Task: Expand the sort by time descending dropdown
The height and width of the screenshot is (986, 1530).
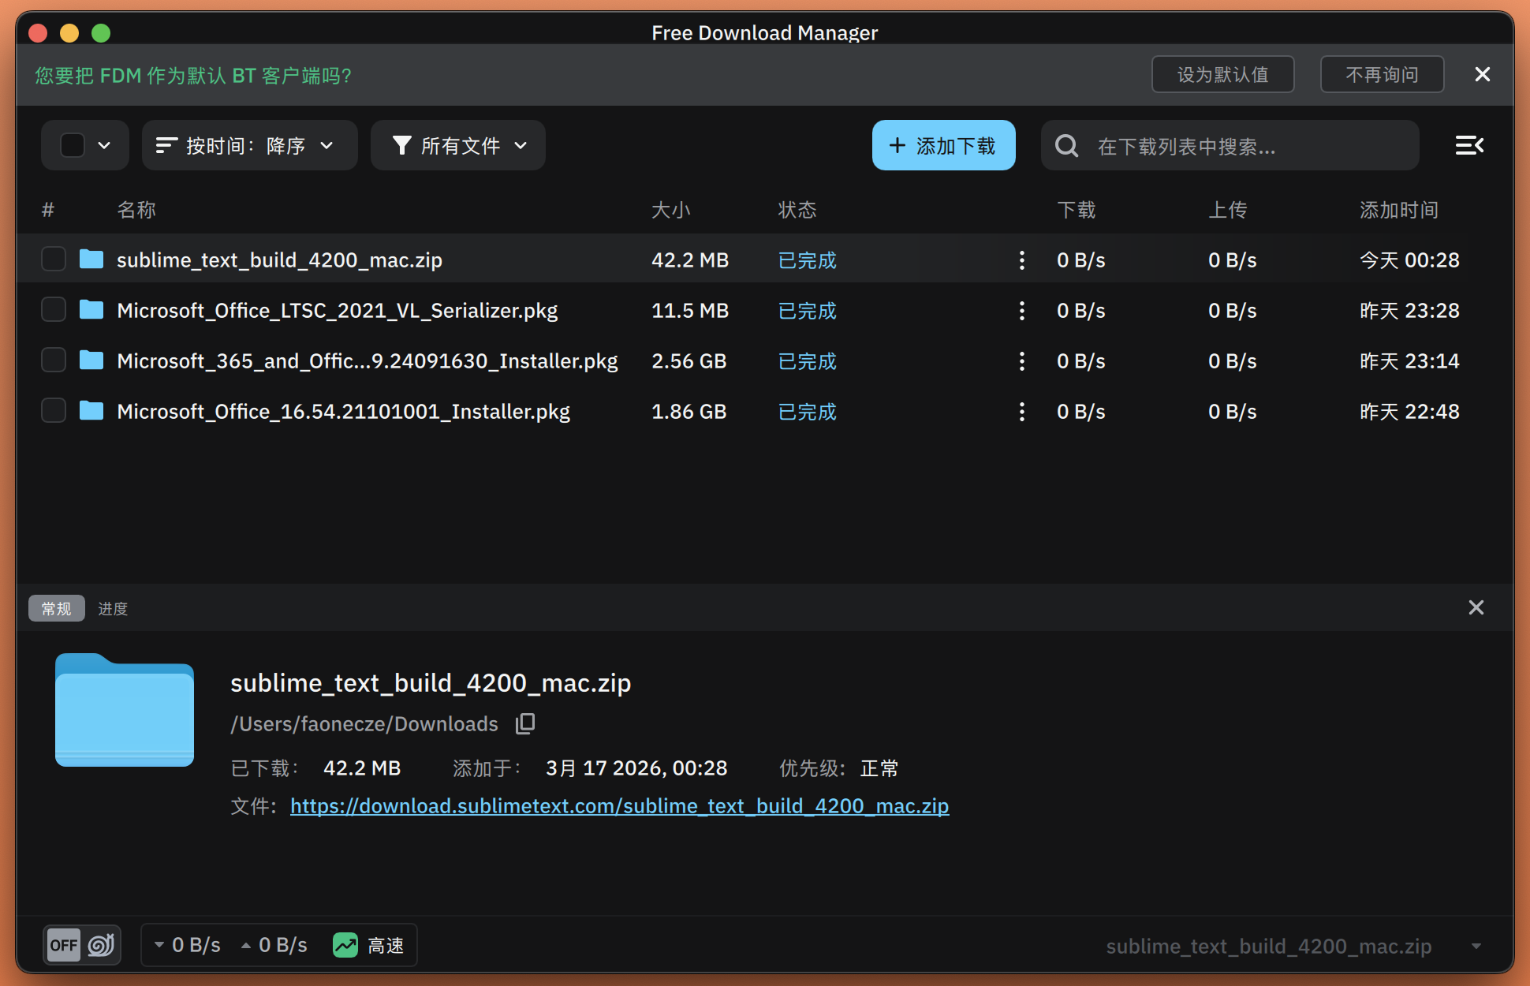Action: (249, 145)
